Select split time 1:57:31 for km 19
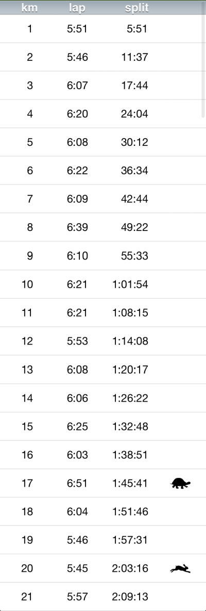 pyautogui.click(x=130, y=540)
